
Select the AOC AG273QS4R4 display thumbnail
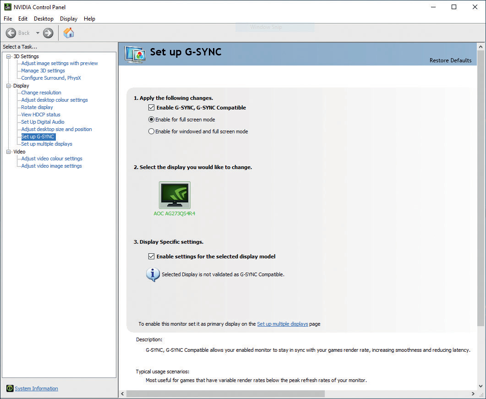click(175, 195)
